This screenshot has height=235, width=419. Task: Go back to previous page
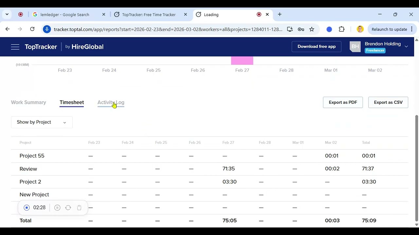point(8,29)
